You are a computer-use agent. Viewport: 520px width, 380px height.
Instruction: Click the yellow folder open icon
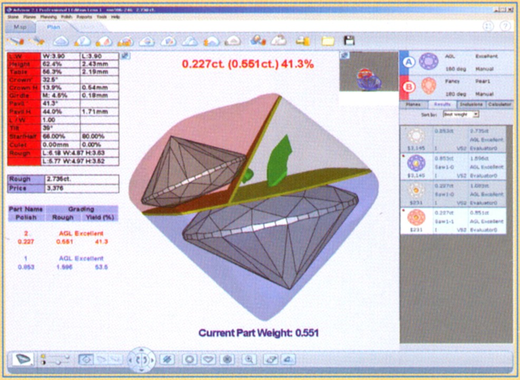click(328, 41)
